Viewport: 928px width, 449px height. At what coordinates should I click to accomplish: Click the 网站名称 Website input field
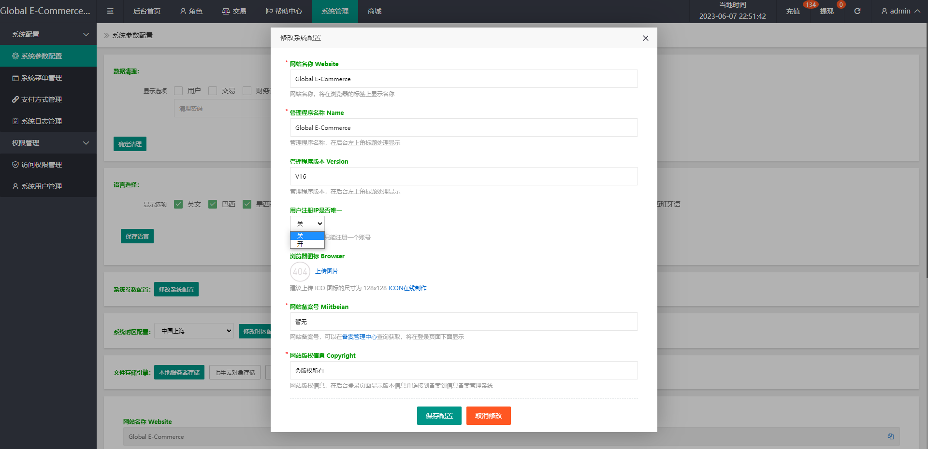(464, 79)
